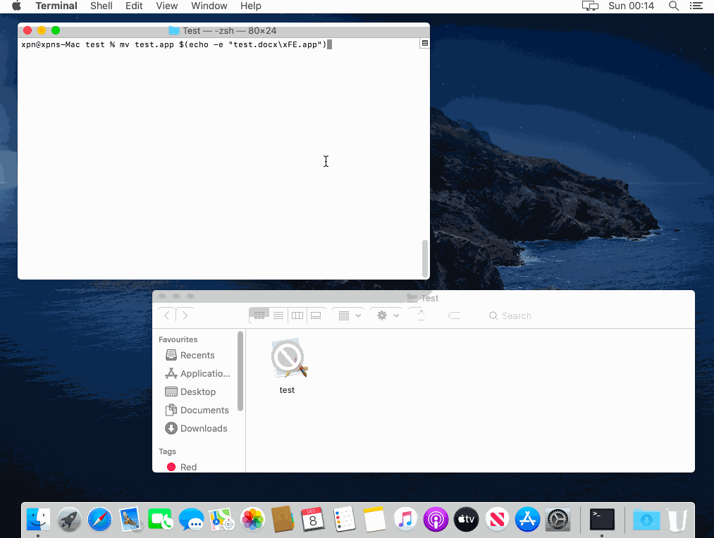714x538 pixels.
Task: Open System Preferences in the Dock
Action: [x=558, y=520]
